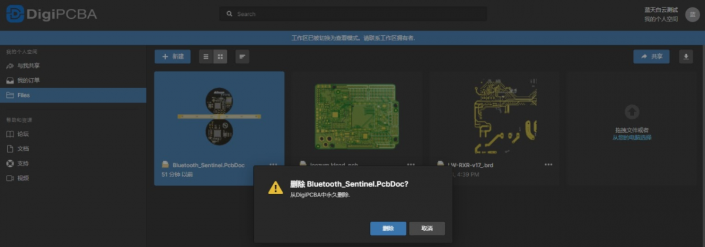Click 我的个人空间 under user name
705x247 pixels.
(661, 19)
